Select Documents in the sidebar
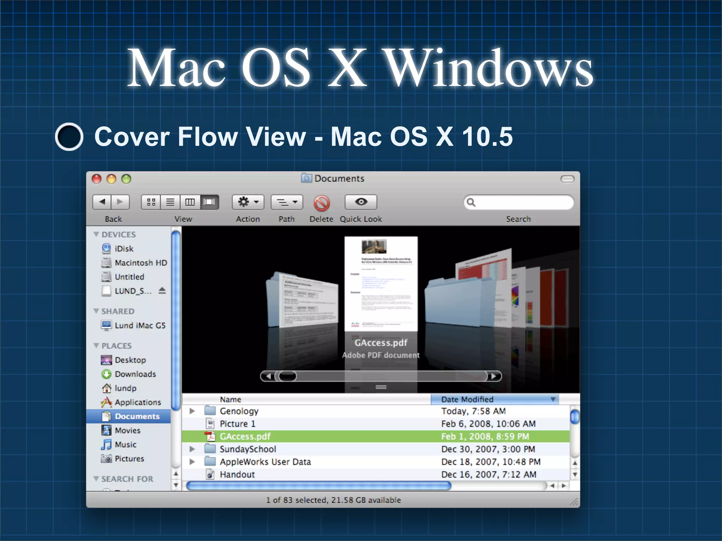This screenshot has height=541, width=722. pyautogui.click(x=129, y=416)
